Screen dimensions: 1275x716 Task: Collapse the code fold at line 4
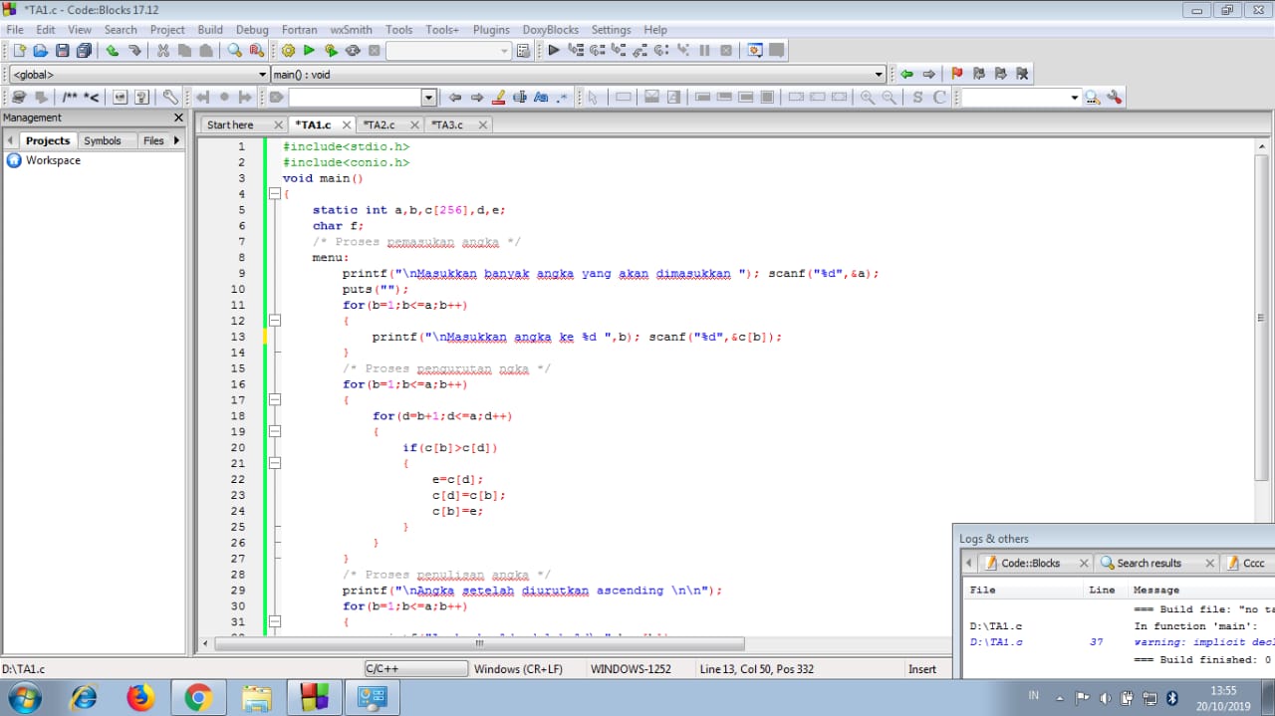pyautogui.click(x=275, y=194)
